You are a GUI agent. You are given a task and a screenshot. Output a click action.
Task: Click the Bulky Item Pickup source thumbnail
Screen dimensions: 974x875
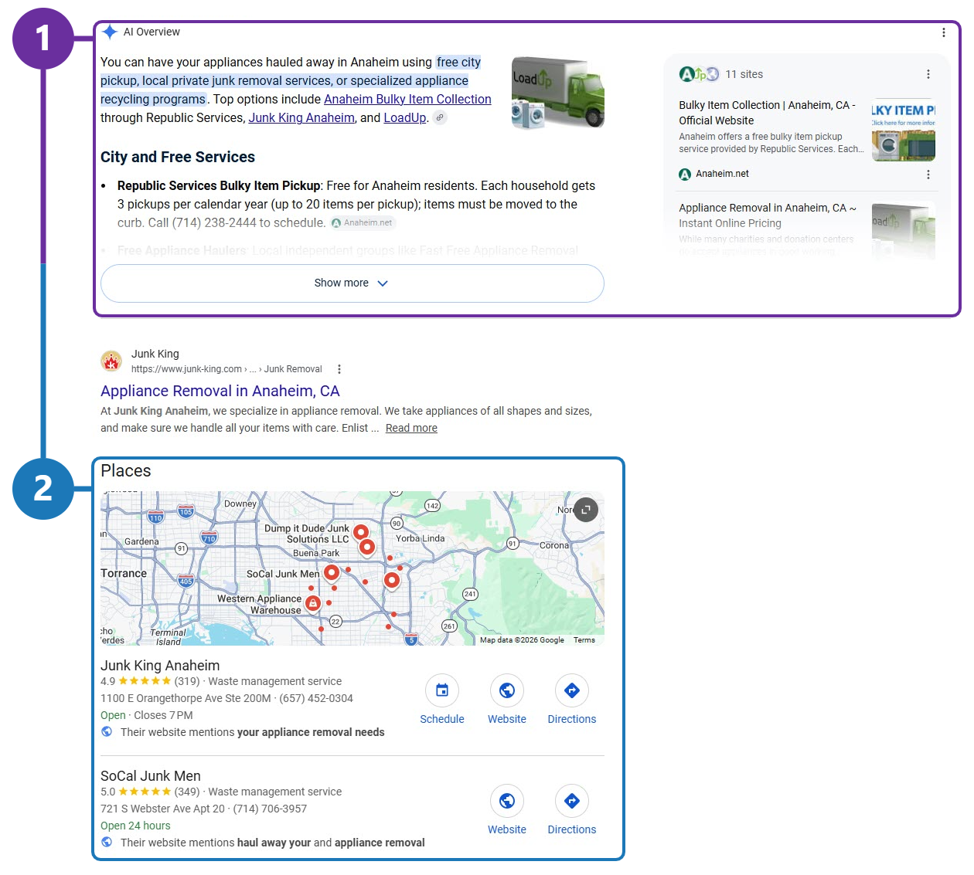click(904, 130)
